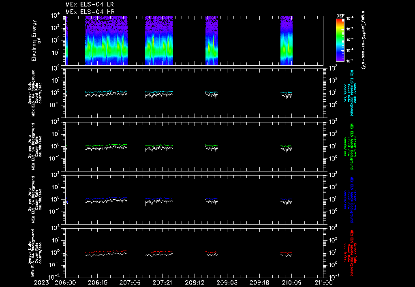This screenshot has width=415, height=287.
Task: Click the '10^-5' tick on the color bar
Action: [x=350, y=39]
